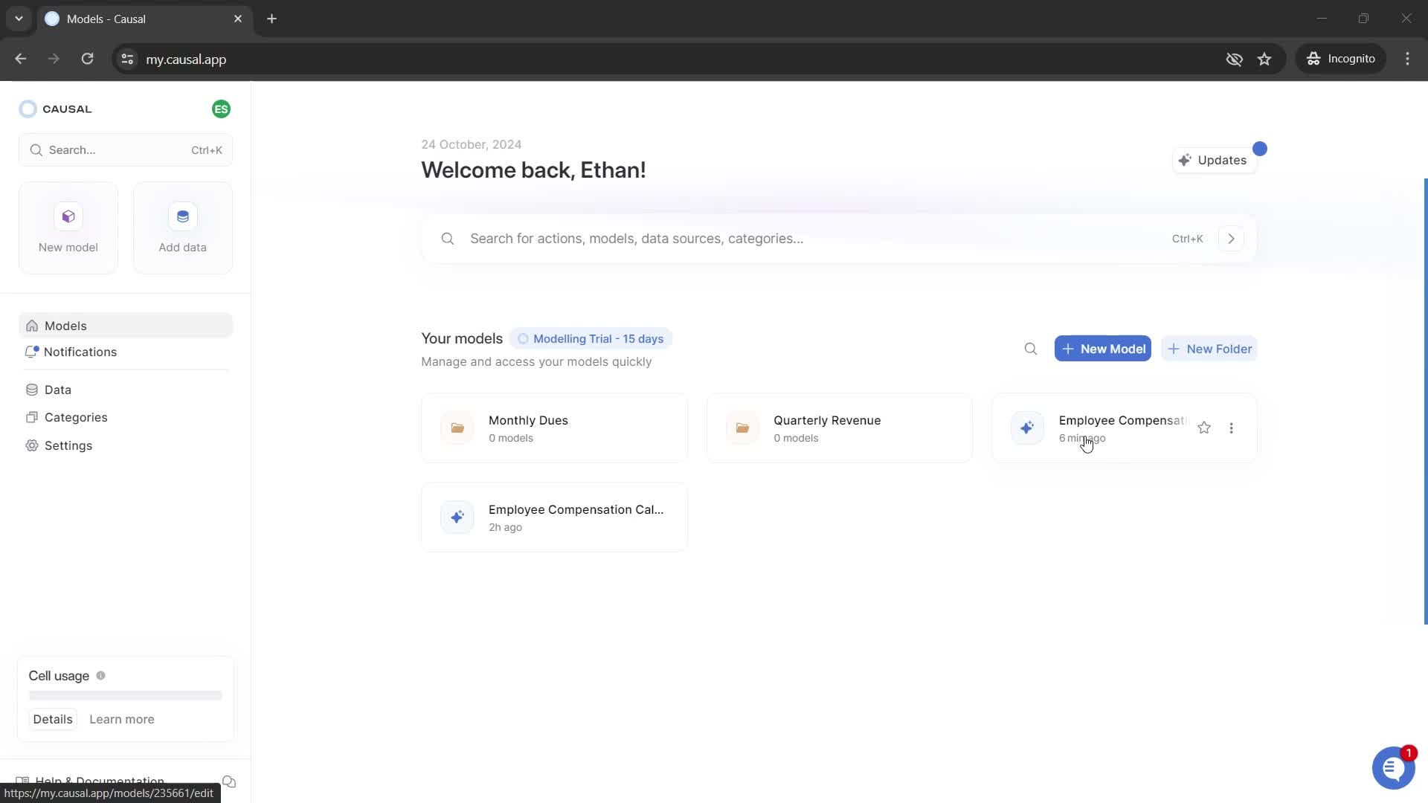Click the Data sidebar icon

[31, 390]
